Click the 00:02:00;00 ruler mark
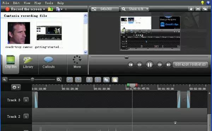Viewport: 212px width, 131px height. coord(198,89)
